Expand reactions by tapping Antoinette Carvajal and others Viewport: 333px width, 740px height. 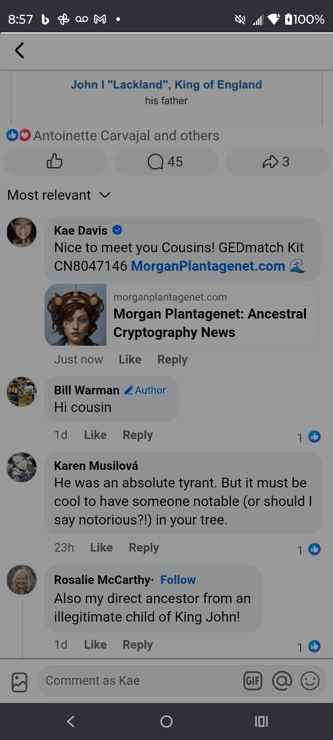126,135
